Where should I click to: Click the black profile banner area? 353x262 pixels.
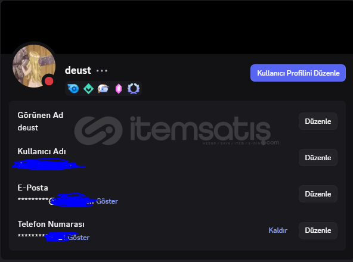tap(176, 27)
